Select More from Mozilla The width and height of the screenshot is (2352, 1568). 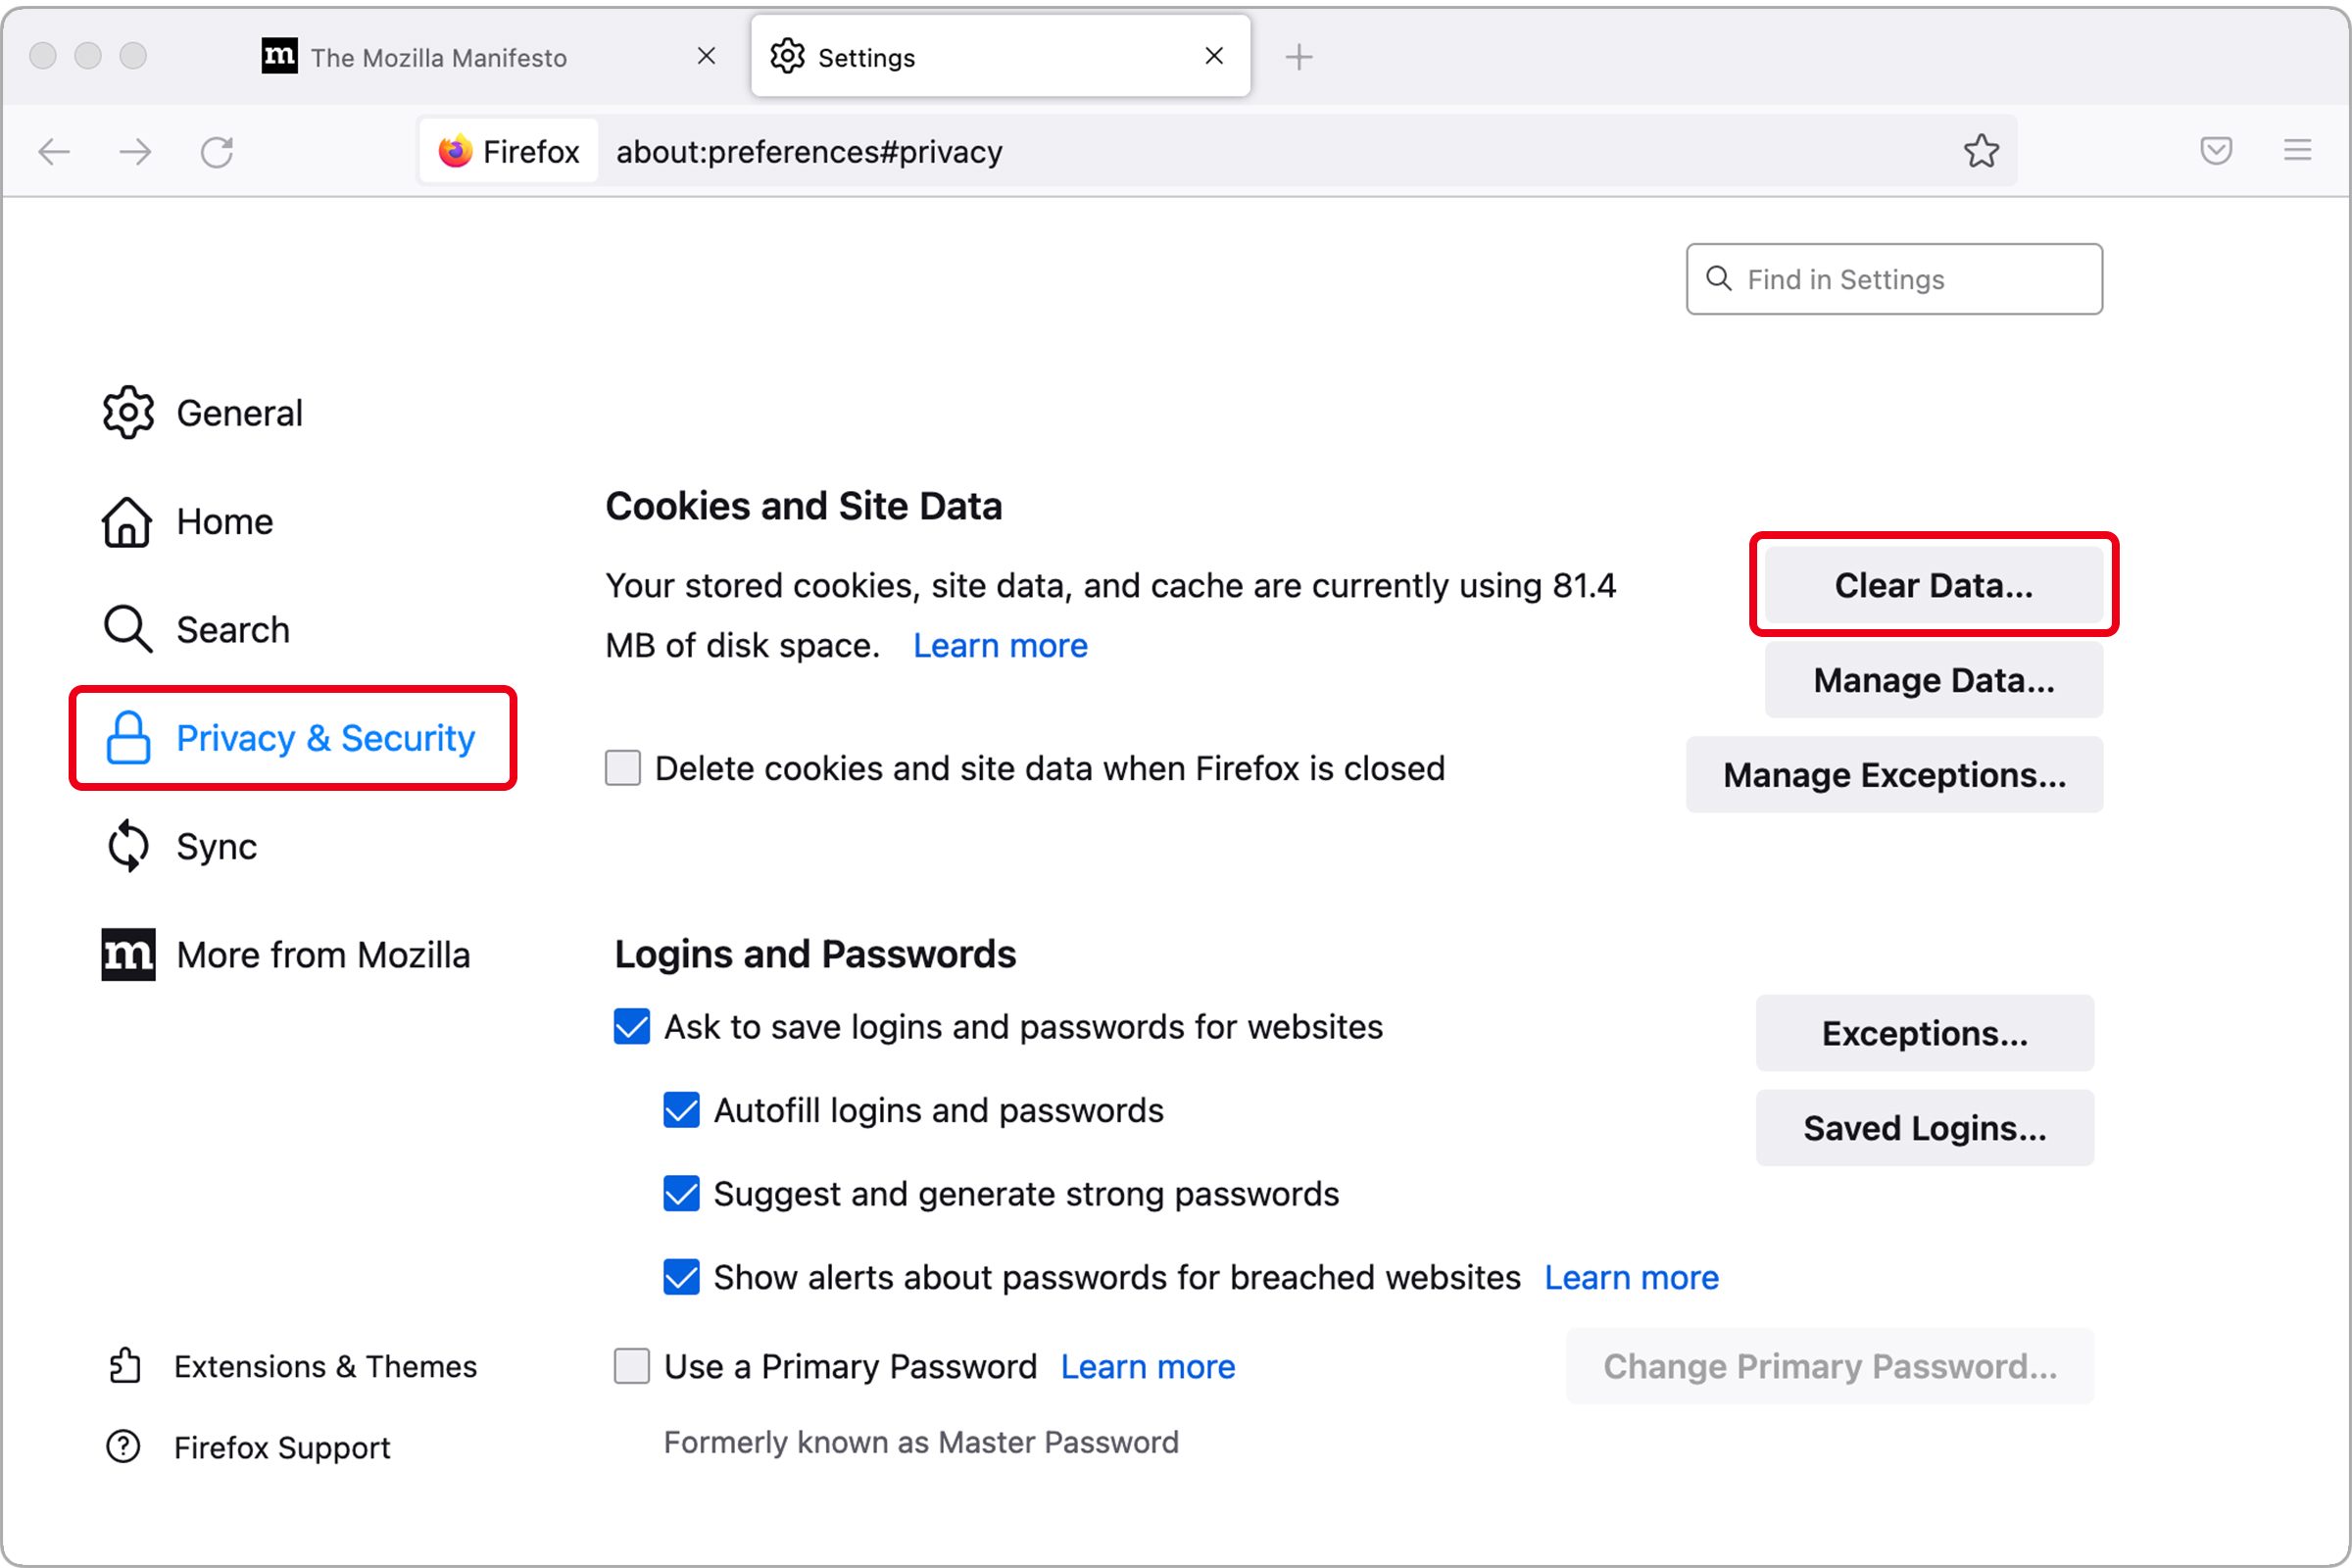point(323,954)
